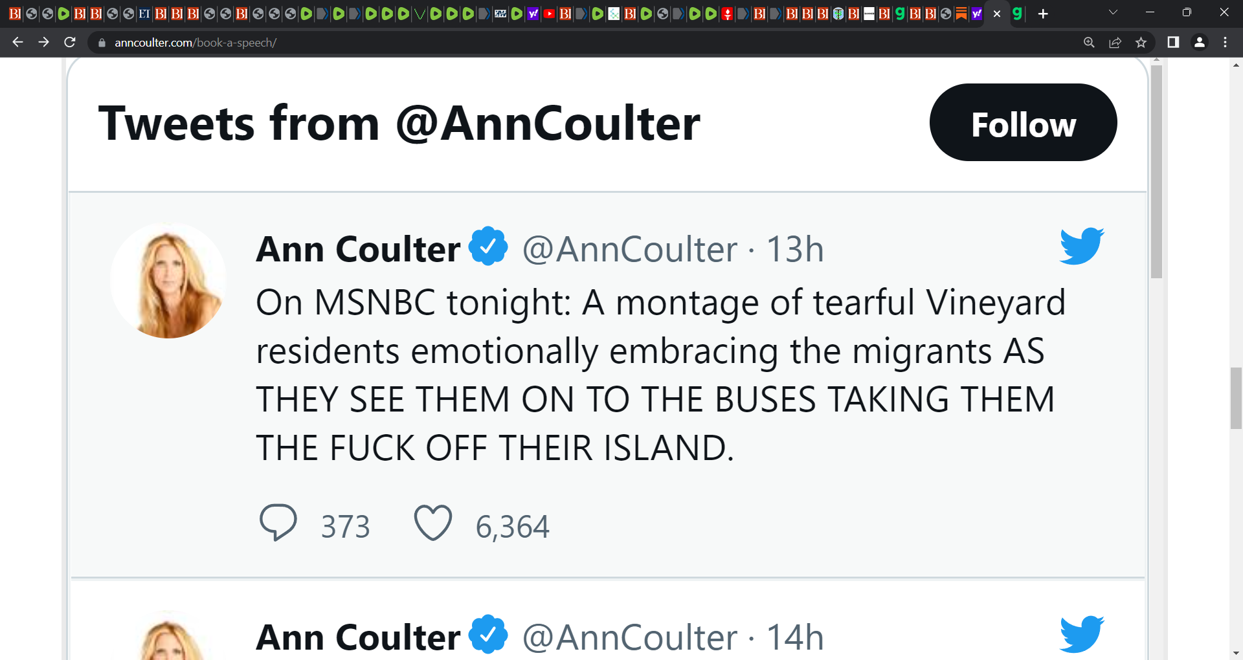
Task: Open a new tab with the plus button
Action: coord(1043,14)
